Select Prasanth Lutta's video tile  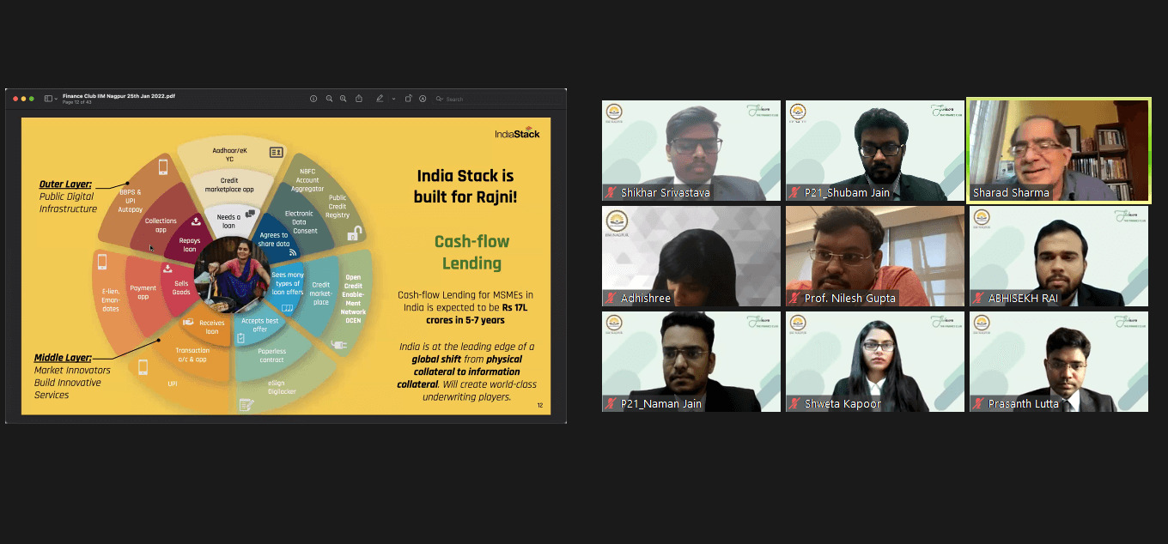1059,361
